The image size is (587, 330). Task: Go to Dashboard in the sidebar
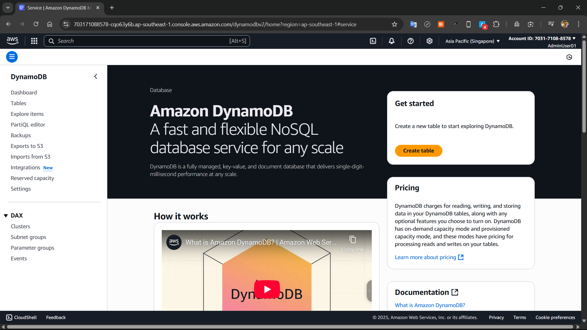24,93
